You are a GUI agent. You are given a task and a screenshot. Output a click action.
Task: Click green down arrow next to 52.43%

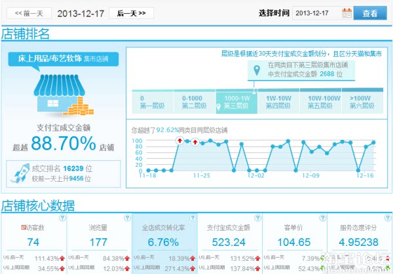pyautogui.click(x=322, y=269)
